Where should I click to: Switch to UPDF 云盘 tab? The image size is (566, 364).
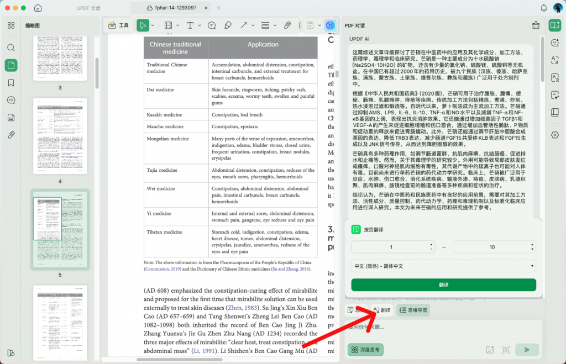[88, 8]
